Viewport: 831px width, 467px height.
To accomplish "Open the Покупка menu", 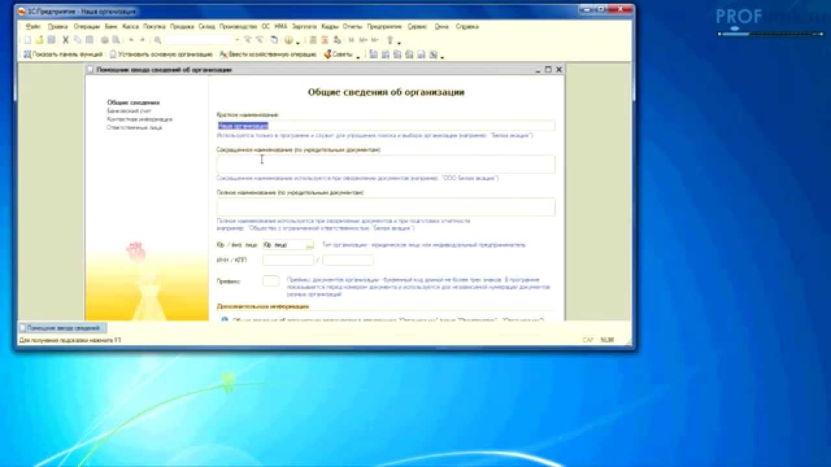I will (155, 27).
